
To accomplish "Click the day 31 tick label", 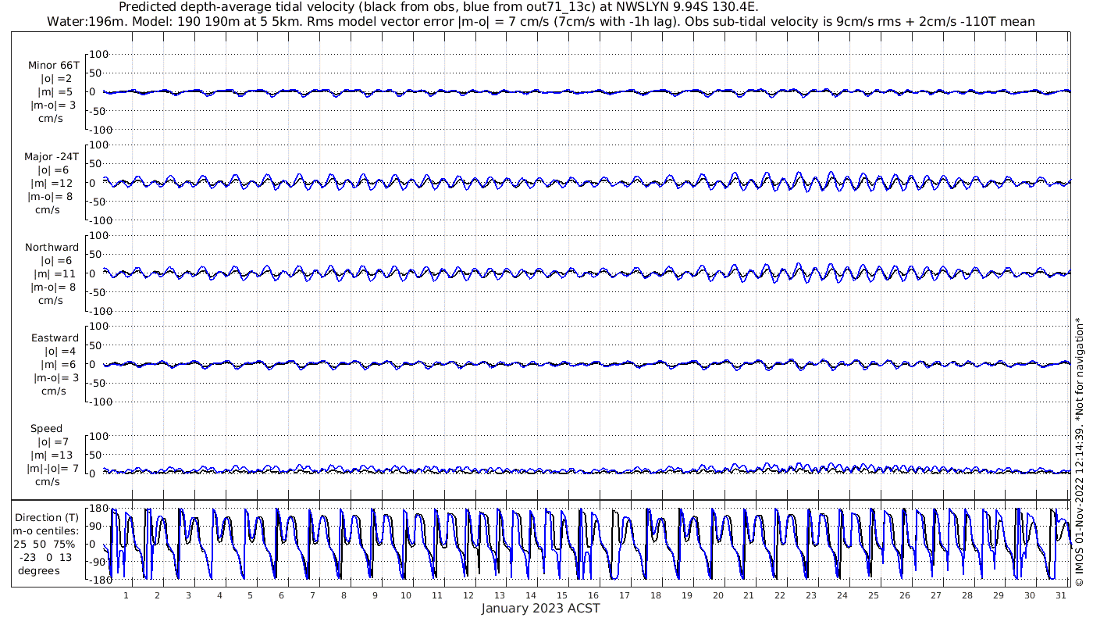I will click(1060, 595).
